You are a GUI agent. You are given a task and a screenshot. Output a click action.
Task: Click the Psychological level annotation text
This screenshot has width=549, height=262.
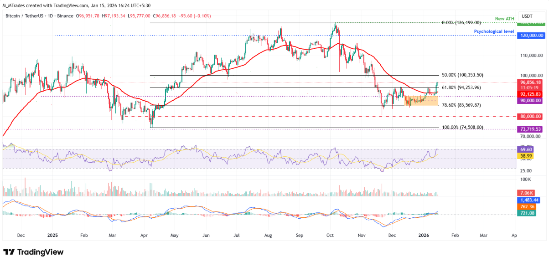coord(495,31)
